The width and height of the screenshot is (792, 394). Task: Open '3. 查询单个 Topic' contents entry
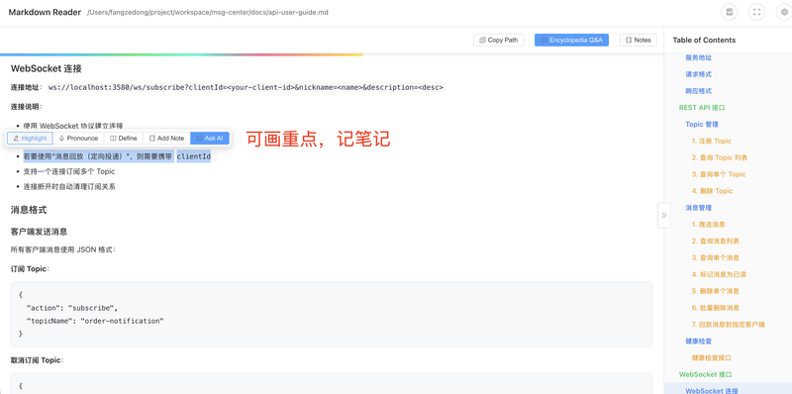click(719, 174)
